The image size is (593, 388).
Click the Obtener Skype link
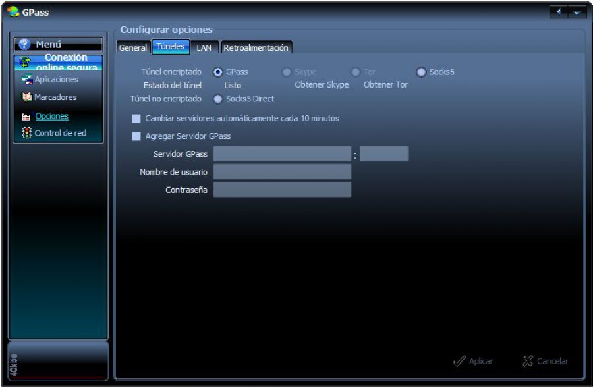pos(322,85)
